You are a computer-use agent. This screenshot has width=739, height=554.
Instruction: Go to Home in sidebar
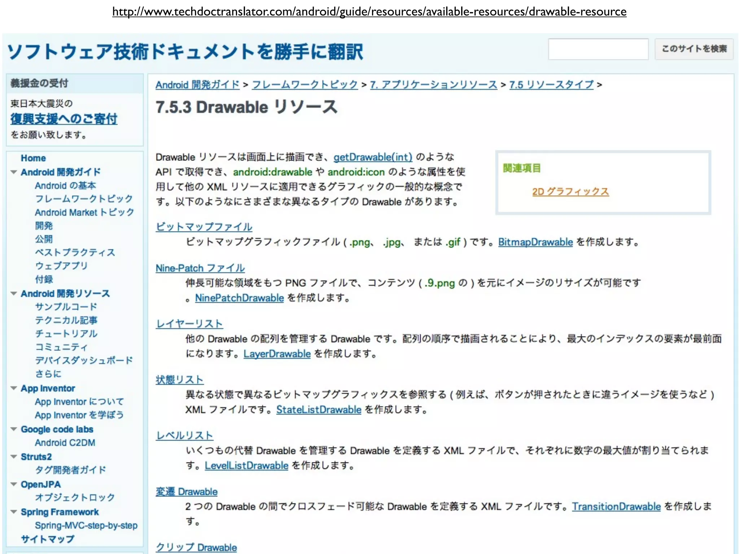33,158
